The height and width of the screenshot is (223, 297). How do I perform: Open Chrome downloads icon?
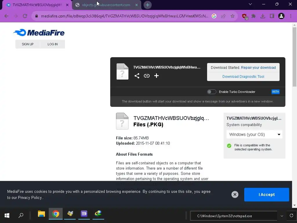coord(263,16)
